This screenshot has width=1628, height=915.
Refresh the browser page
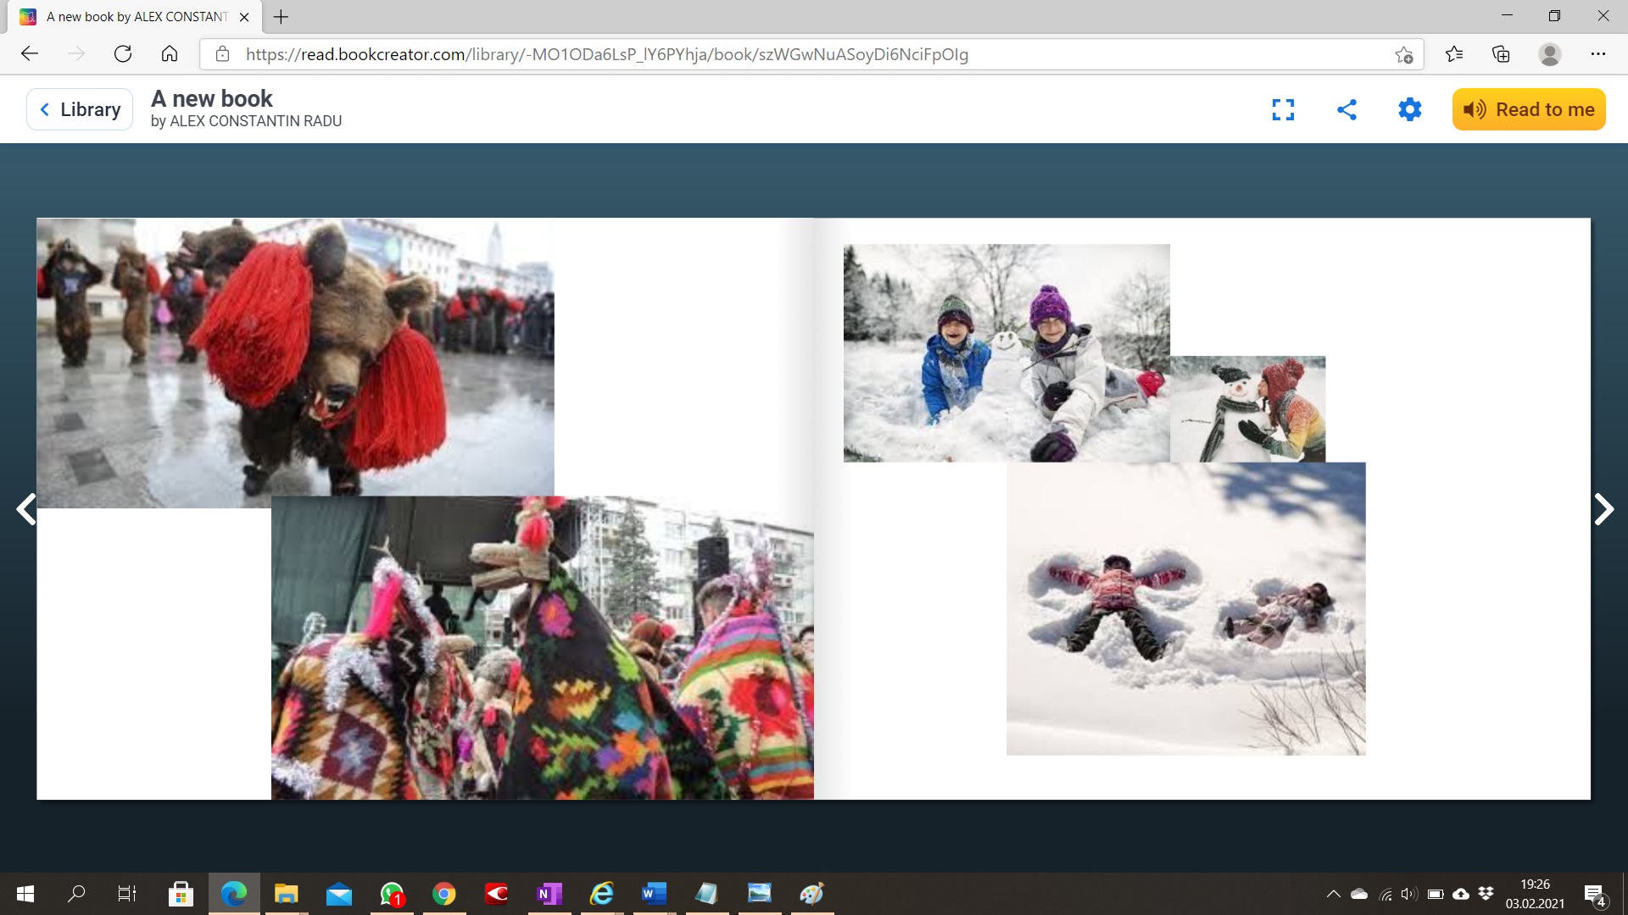(x=123, y=54)
